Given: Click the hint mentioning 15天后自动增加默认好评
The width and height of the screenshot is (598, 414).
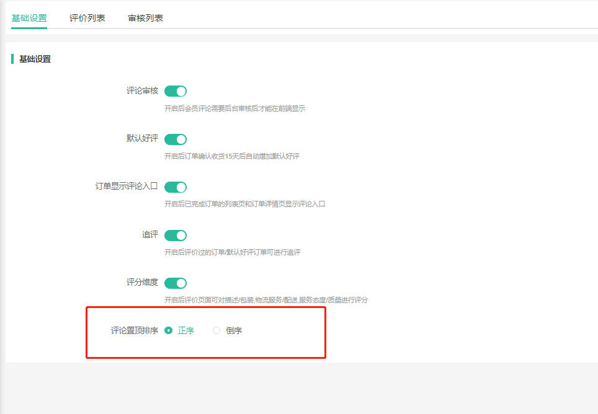Looking at the screenshot, I should click(231, 156).
